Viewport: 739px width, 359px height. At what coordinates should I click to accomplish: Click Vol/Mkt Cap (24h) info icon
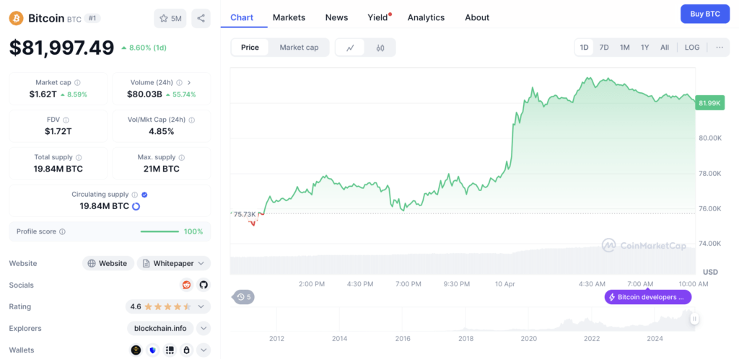click(191, 120)
